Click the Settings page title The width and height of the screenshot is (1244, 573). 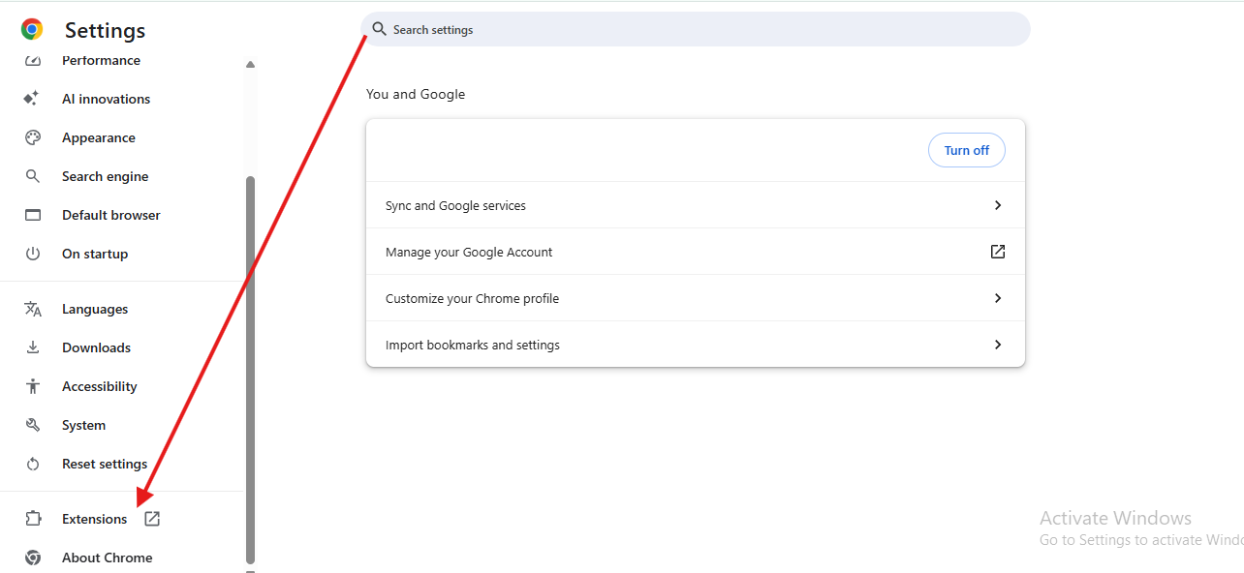coord(105,30)
